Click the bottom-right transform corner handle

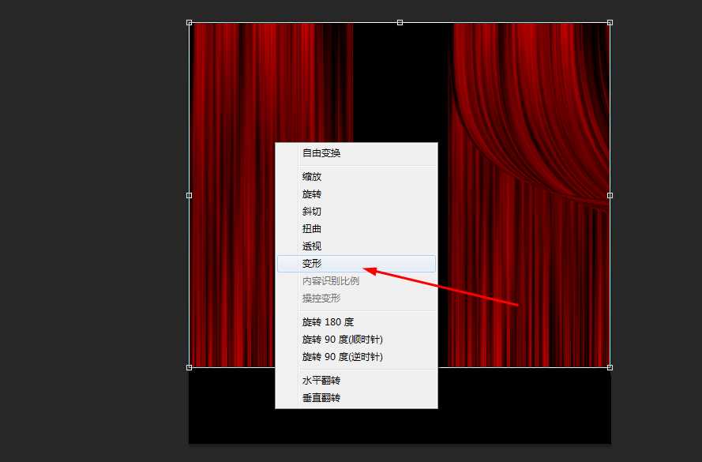pos(609,366)
